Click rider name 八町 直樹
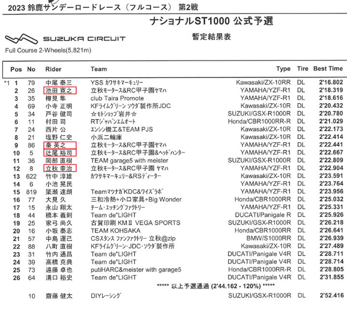Screen dimensions: 347x311 (59, 246)
